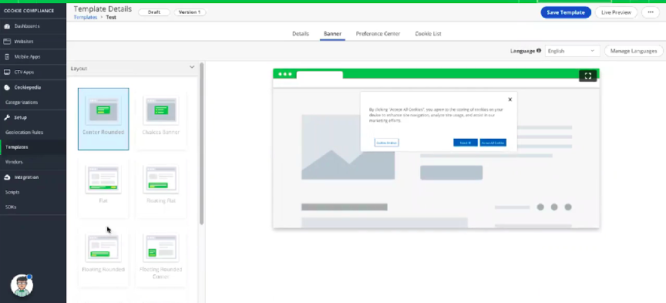Open the Integration cloud icon
Image resolution: width=666 pixels, height=303 pixels.
coord(7,177)
